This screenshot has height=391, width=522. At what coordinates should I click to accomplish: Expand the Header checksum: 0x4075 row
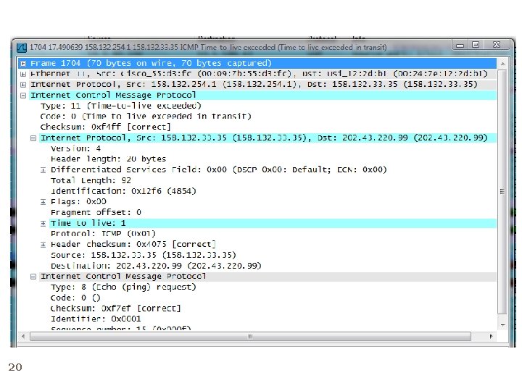pos(43,245)
